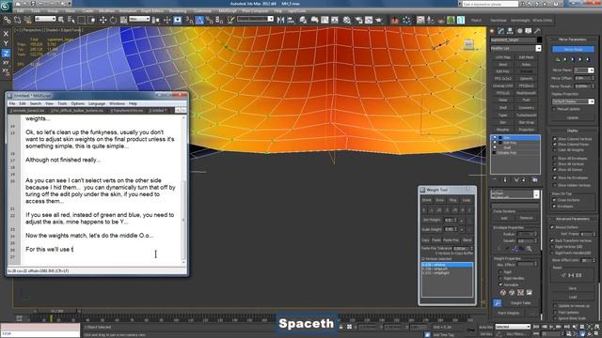Image resolution: width=602 pixels, height=338 pixels.
Task: Toggle Back Transform Vertices checkbox
Action: click(x=552, y=240)
